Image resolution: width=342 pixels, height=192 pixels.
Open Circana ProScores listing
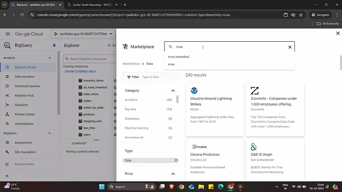coord(215,160)
